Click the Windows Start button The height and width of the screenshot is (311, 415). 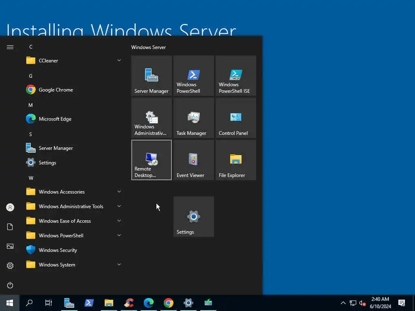click(10, 303)
